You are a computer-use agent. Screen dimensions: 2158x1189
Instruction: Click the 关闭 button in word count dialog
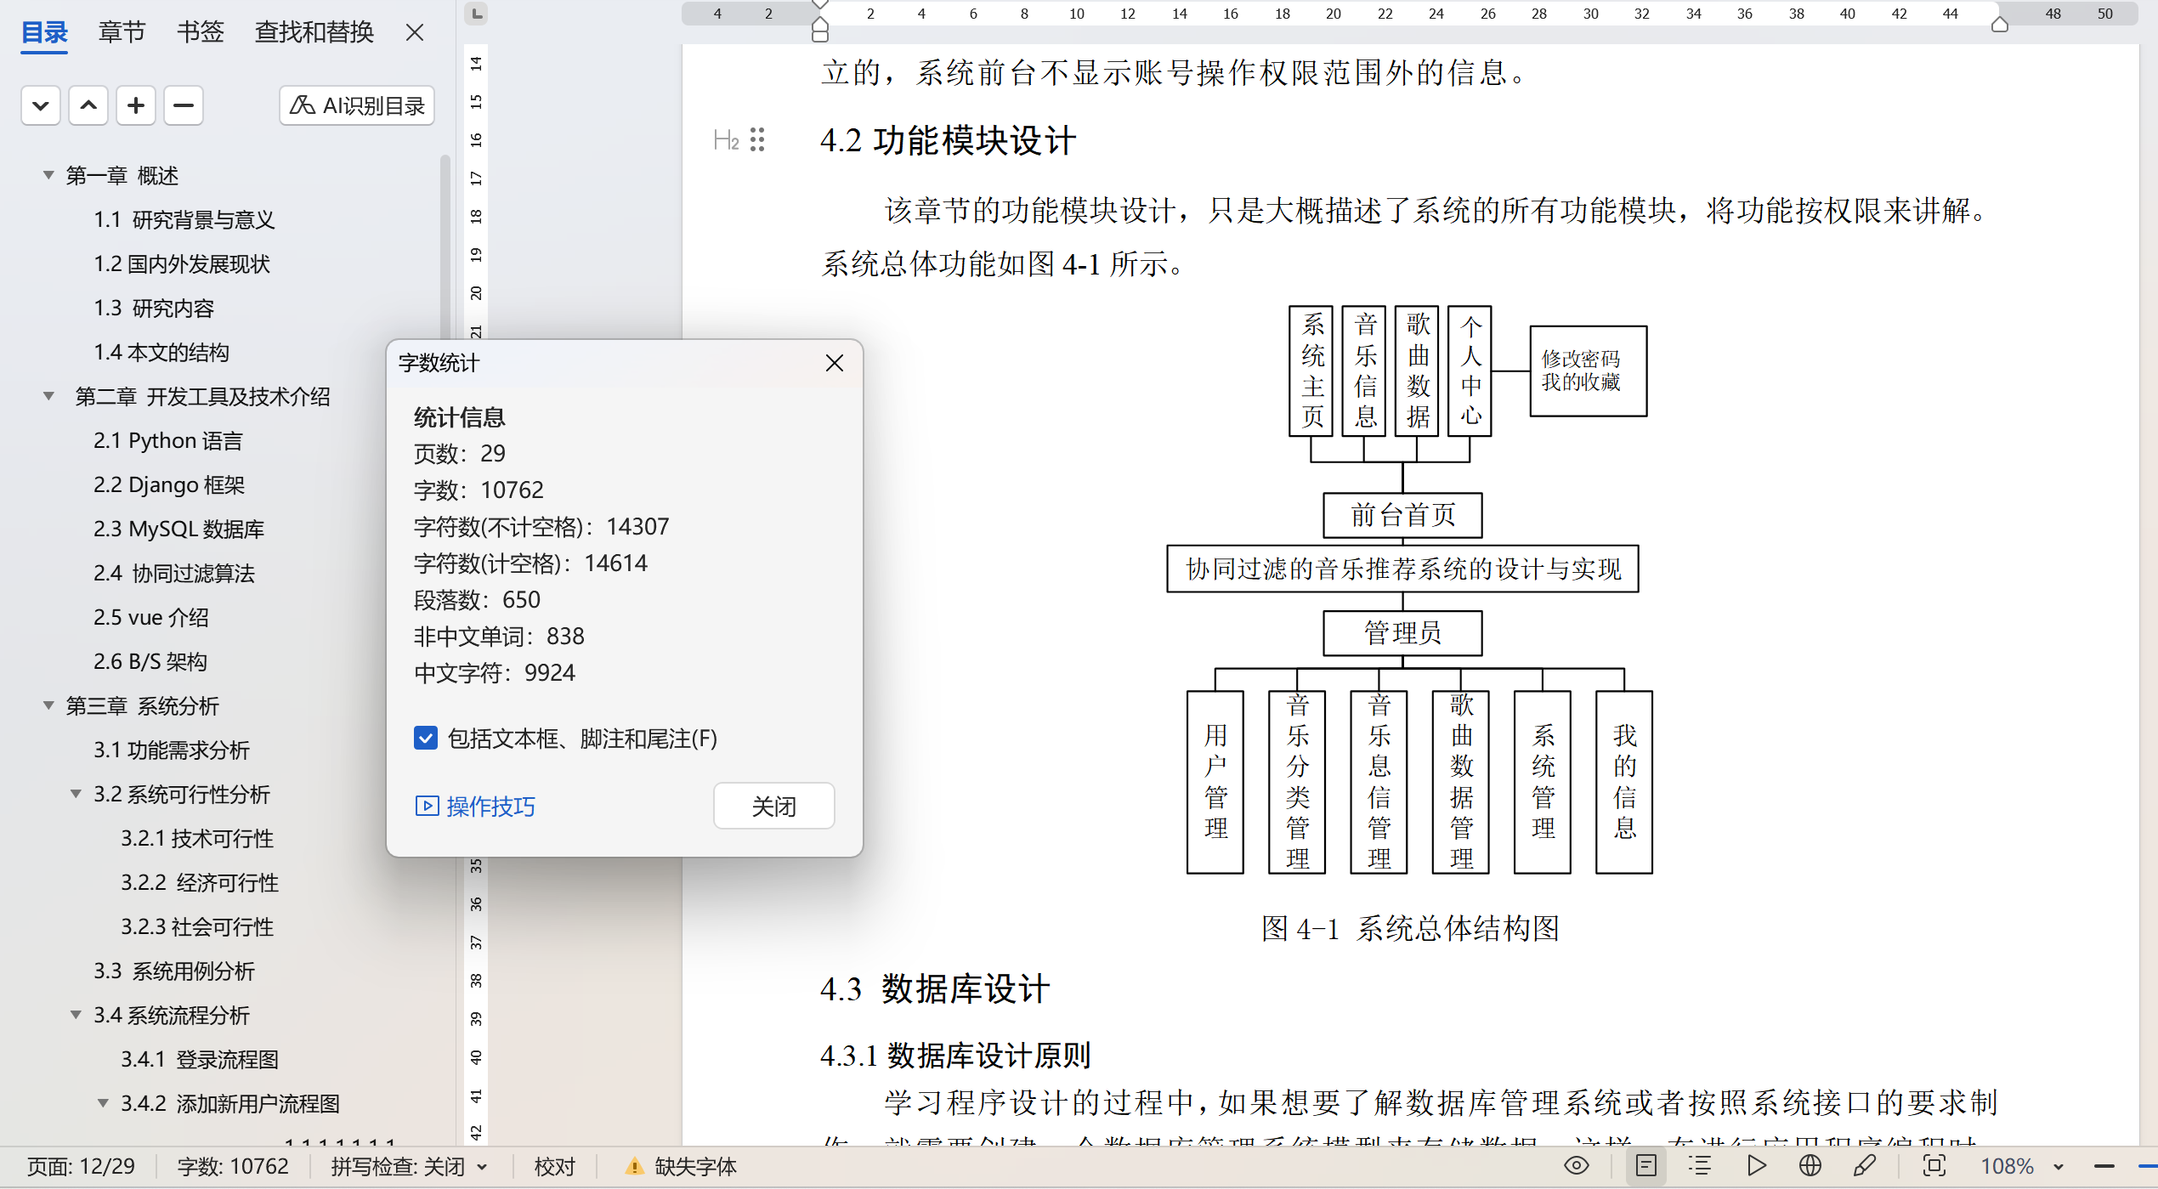(x=773, y=806)
